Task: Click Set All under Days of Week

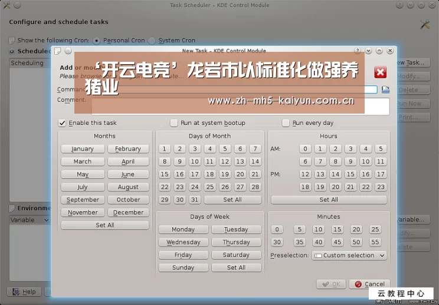Action: tap(236, 267)
